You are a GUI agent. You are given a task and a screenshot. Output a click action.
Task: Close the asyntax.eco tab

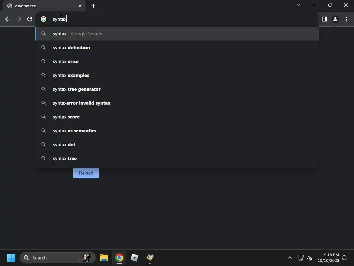(x=80, y=6)
